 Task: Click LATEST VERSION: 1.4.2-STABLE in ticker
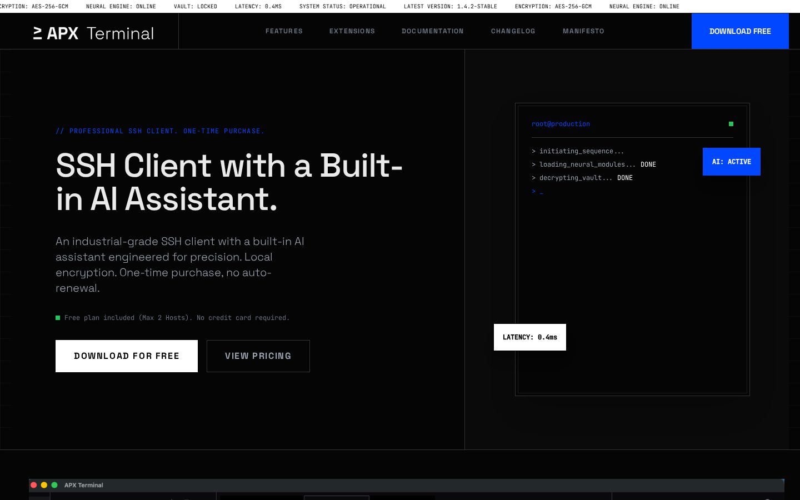451,7
